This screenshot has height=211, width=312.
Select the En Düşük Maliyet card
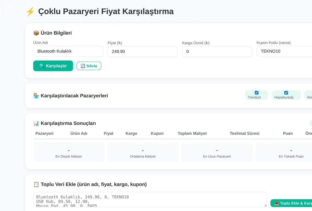tap(69, 152)
